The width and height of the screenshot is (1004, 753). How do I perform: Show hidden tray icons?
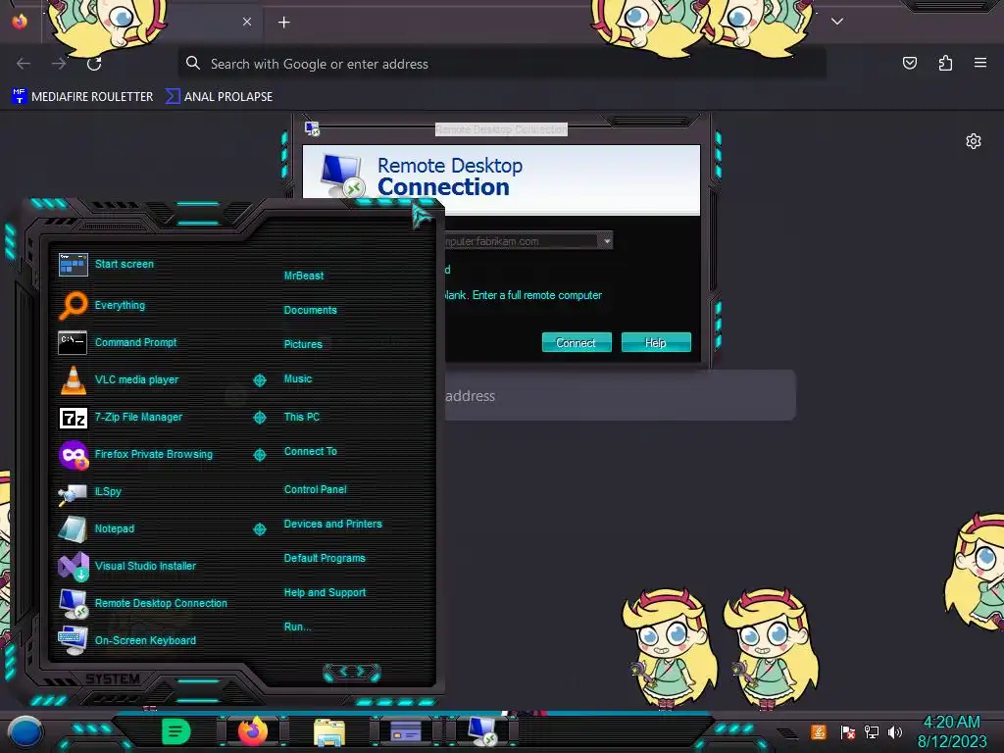787,732
